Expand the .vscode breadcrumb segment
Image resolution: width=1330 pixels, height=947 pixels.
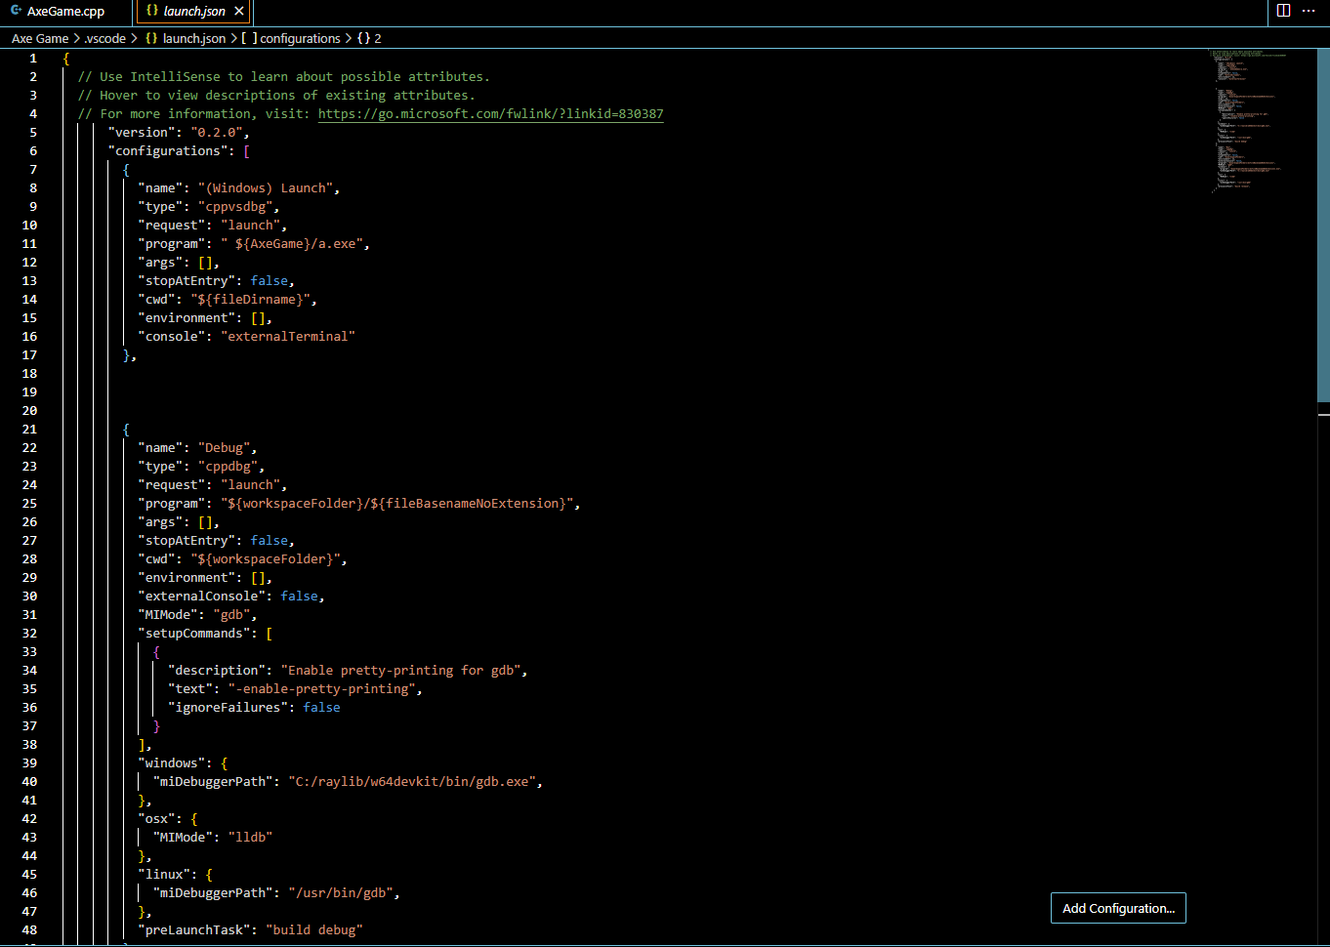(x=105, y=38)
